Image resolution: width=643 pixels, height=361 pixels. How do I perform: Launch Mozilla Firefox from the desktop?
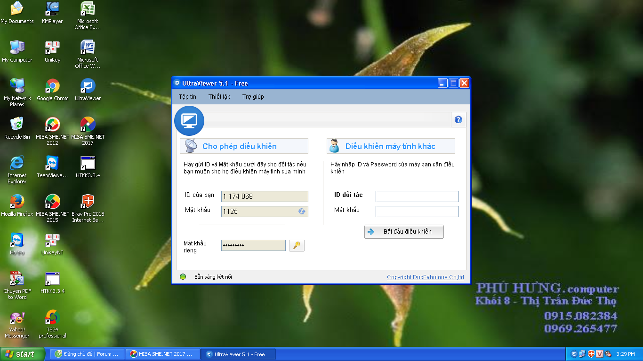tap(17, 205)
